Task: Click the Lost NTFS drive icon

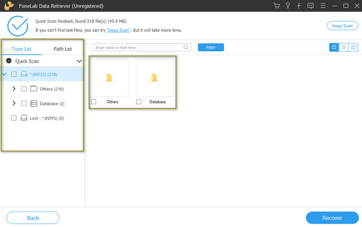Action: click(24, 118)
